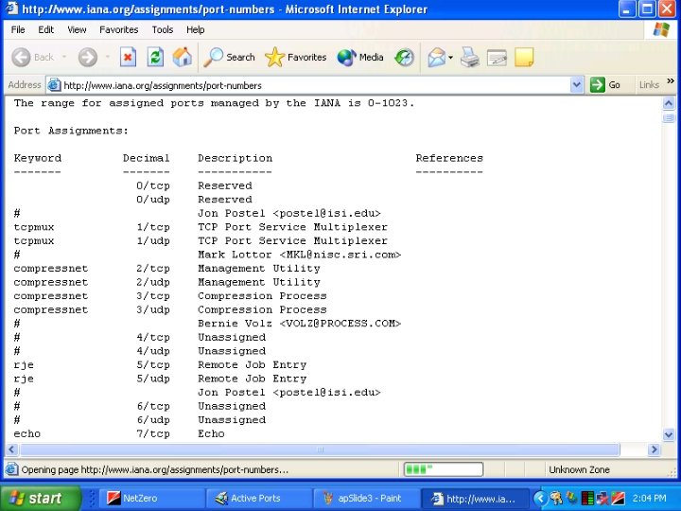681x511 pixels.
Task: Click the 'Description' column header text
Action: (x=235, y=158)
